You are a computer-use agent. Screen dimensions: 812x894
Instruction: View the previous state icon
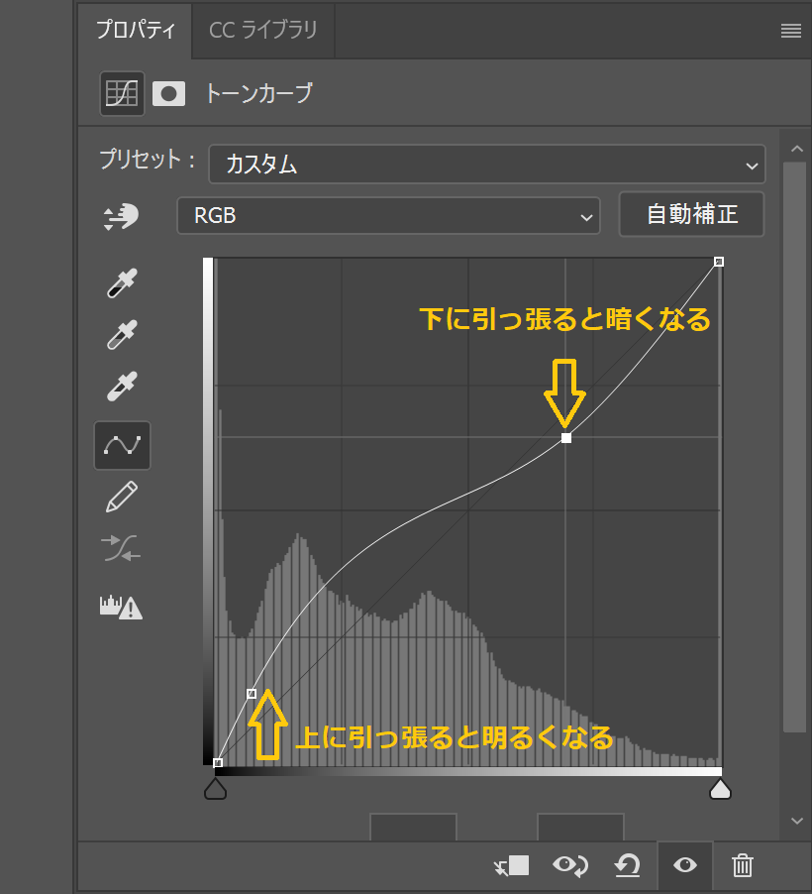click(569, 865)
